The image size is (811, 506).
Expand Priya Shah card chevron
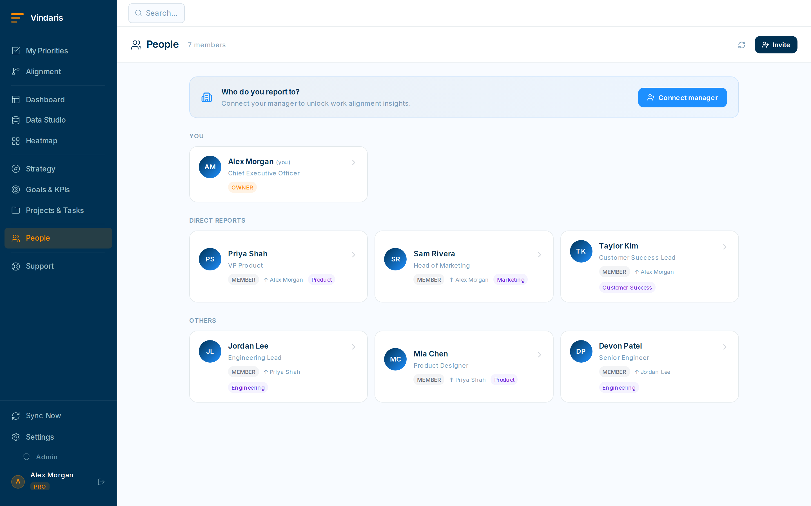tap(354, 255)
